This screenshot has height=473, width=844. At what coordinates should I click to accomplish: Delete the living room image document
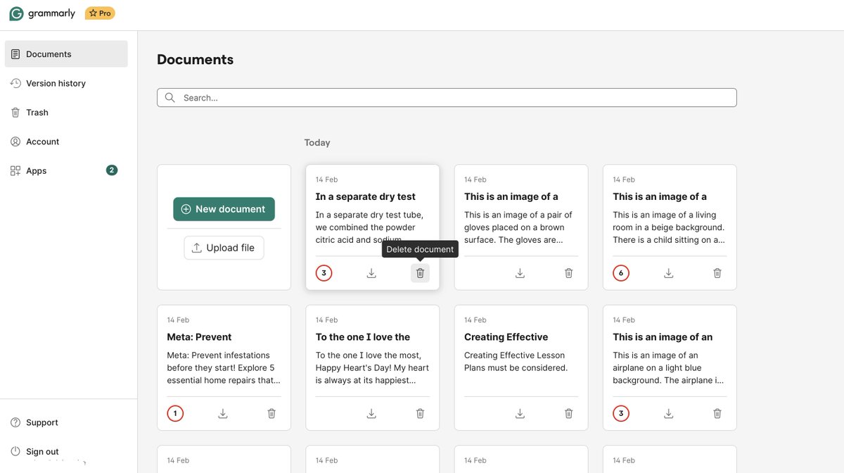(717, 273)
